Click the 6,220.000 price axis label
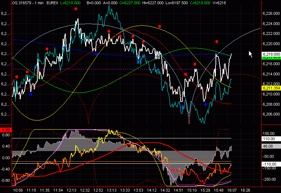Screen dimensions: 281x193 (271, 44)
